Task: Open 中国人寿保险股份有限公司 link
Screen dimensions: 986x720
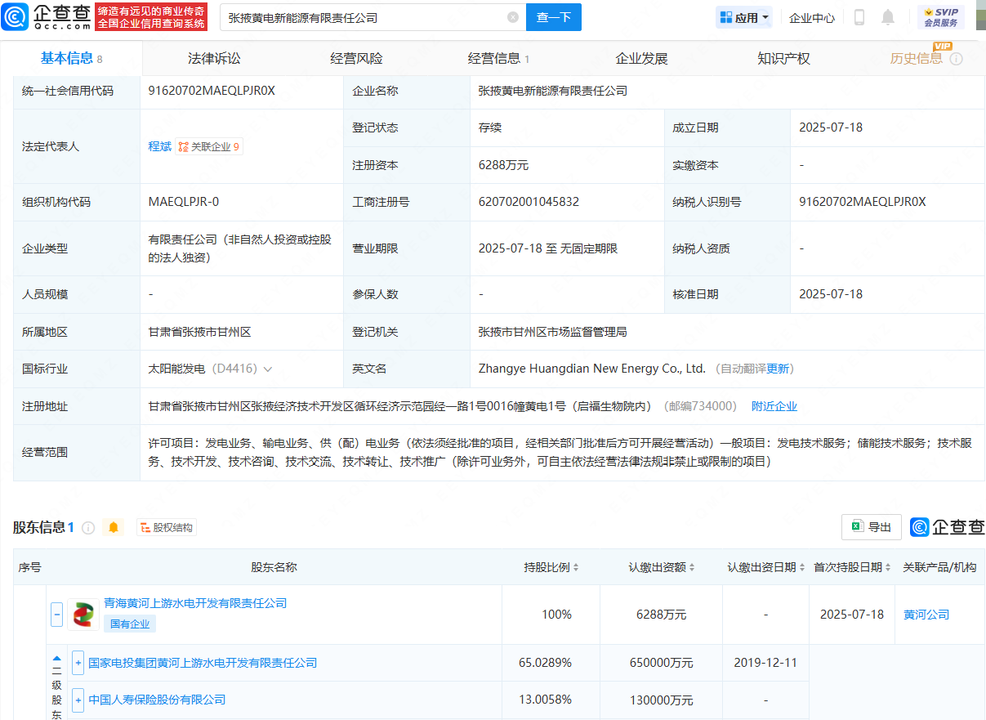Action: pyautogui.click(x=157, y=700)
